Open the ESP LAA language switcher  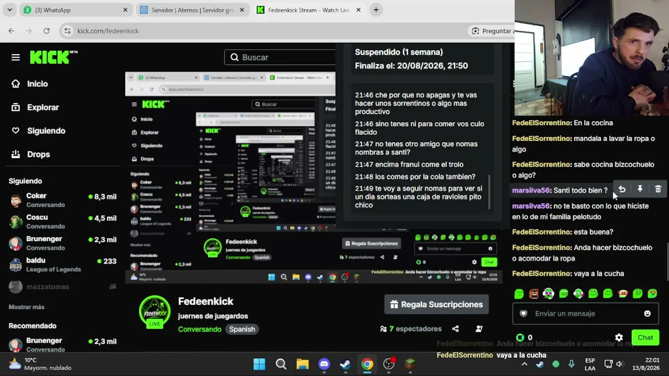tap(590, 364)
